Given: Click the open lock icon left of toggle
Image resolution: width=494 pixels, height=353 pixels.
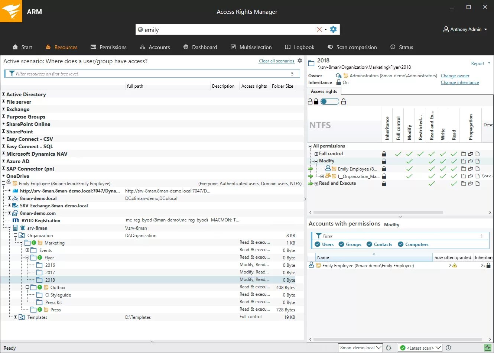Looking at the screenshot, I should pos(310,101).
